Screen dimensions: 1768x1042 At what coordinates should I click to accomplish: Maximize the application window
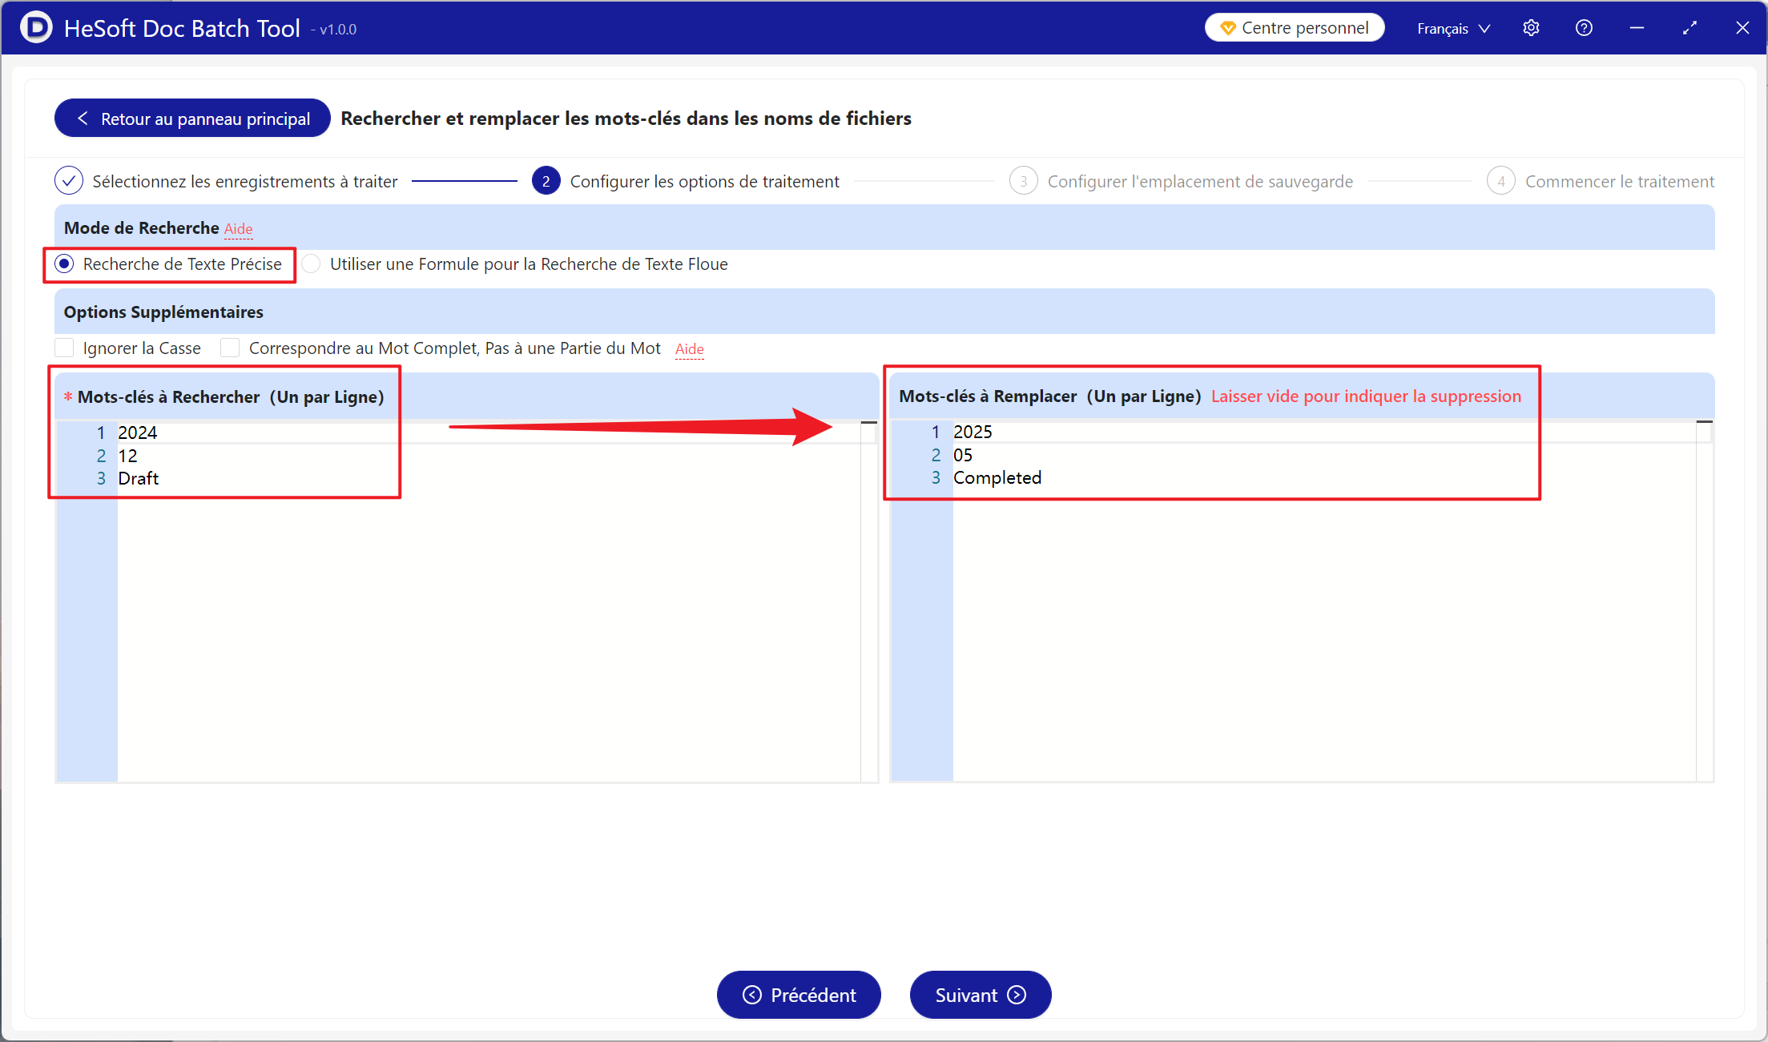coord(1689,28)
